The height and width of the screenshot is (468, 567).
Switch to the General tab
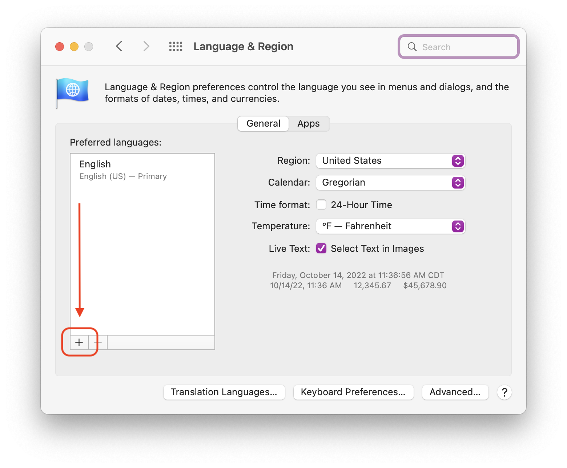(x=264, y=124)
